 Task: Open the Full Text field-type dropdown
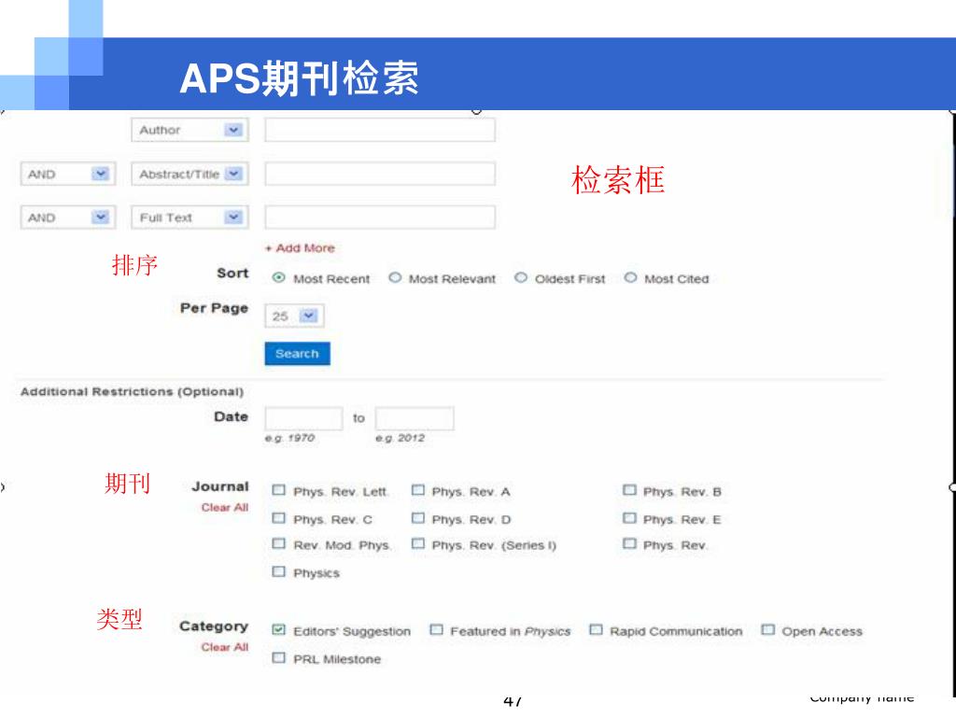coord(190,217)
